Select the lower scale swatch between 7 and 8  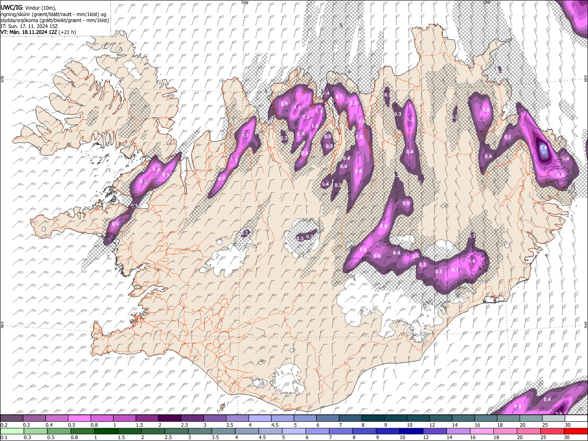(341, 431)
